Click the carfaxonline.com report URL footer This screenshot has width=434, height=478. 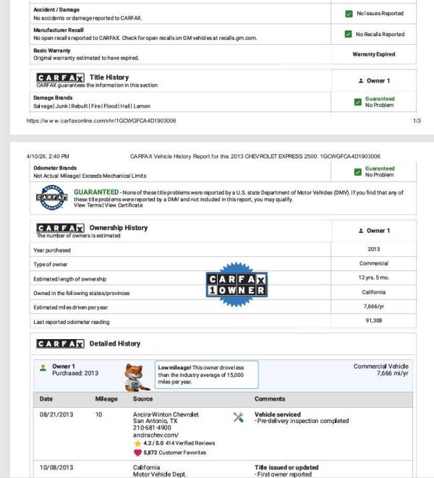101,121
